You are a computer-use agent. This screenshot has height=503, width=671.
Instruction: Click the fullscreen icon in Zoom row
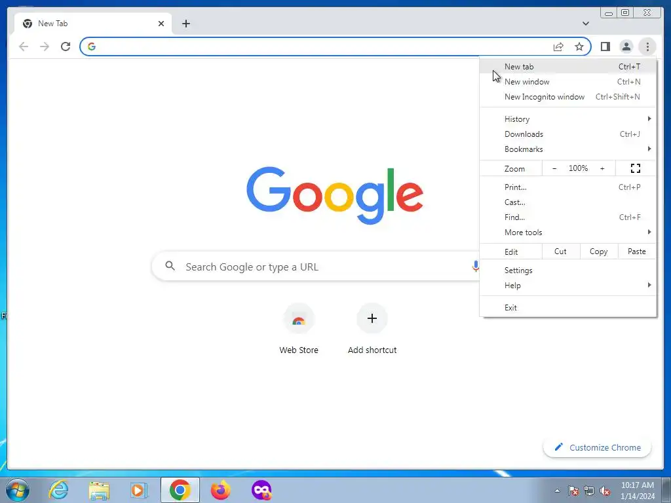click(x=636, y=168)
